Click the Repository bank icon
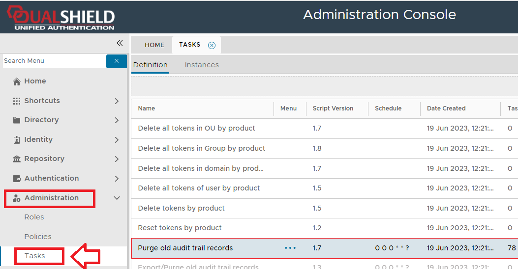 pos(17,159)
